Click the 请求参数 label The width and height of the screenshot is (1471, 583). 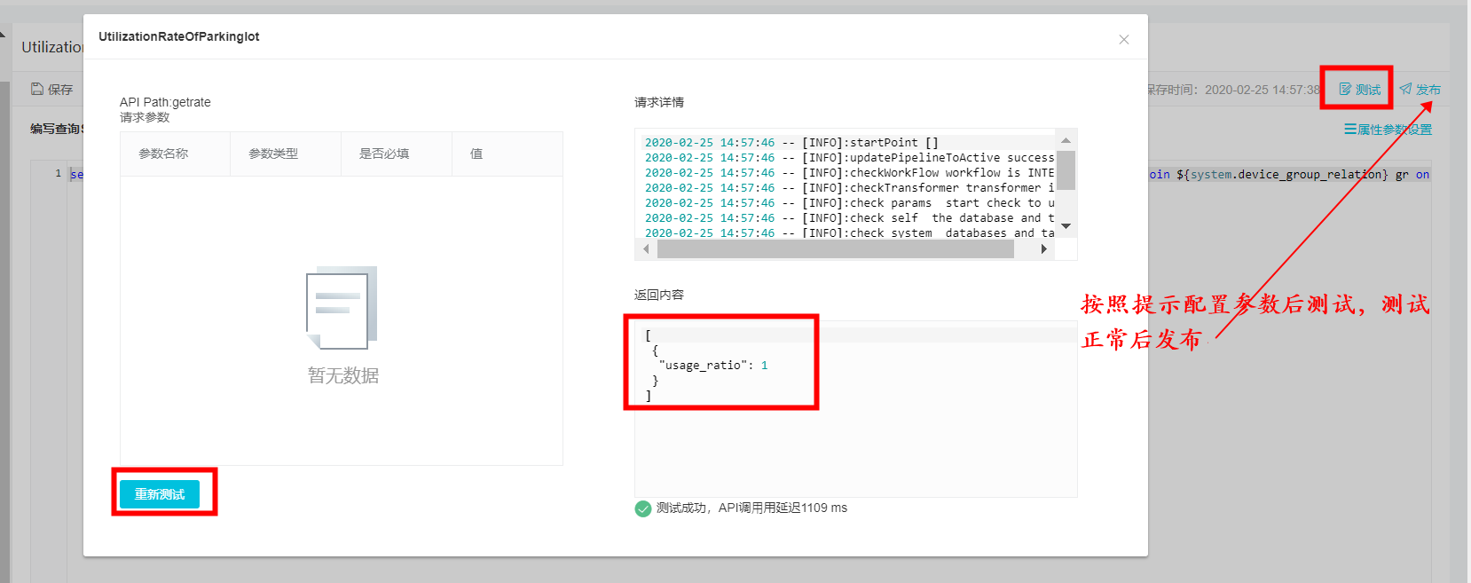click(x=145, y=117)
